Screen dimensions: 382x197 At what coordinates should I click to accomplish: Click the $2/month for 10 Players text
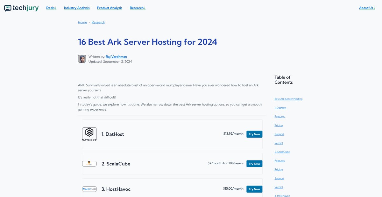(x=225, y=163)
